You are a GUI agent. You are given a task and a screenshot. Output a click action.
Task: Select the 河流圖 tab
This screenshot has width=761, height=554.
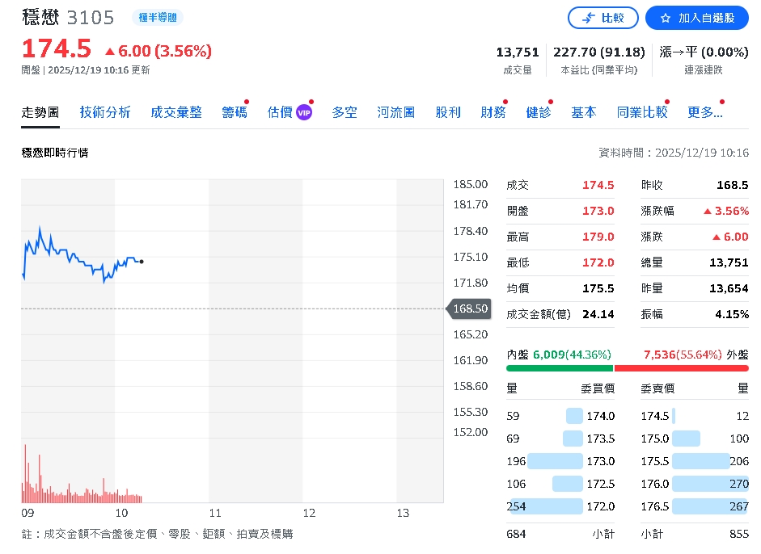pyautogui.click(x=395, y=112)
